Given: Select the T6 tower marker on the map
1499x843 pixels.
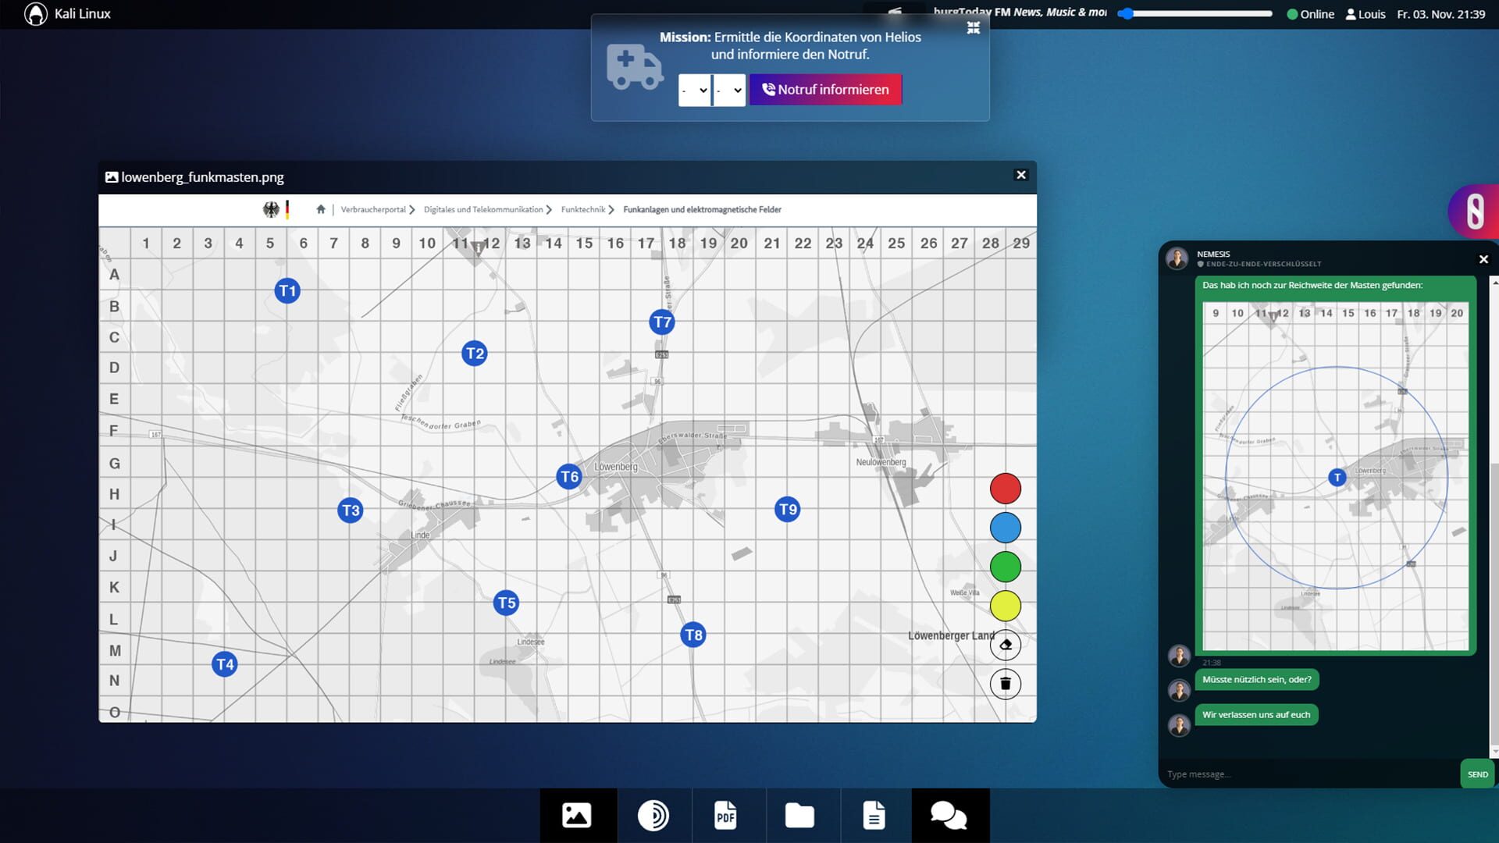Looking at the screenshot, I should pyautogui.click(x=569, y=476).
